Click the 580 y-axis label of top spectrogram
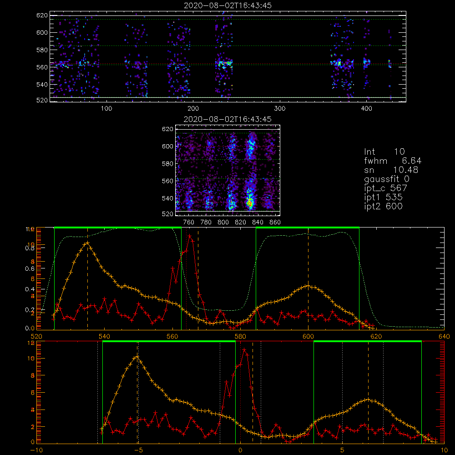 click(42, 50)
